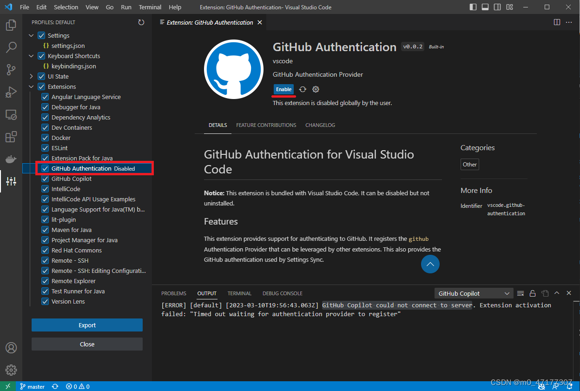
Task: Enable the GitHub Authentication extension
Action: (x=283, y=89)
